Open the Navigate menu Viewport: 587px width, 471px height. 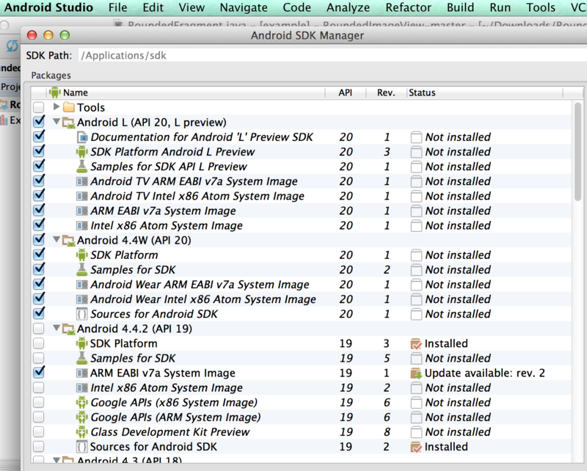[x=244, y=7]
